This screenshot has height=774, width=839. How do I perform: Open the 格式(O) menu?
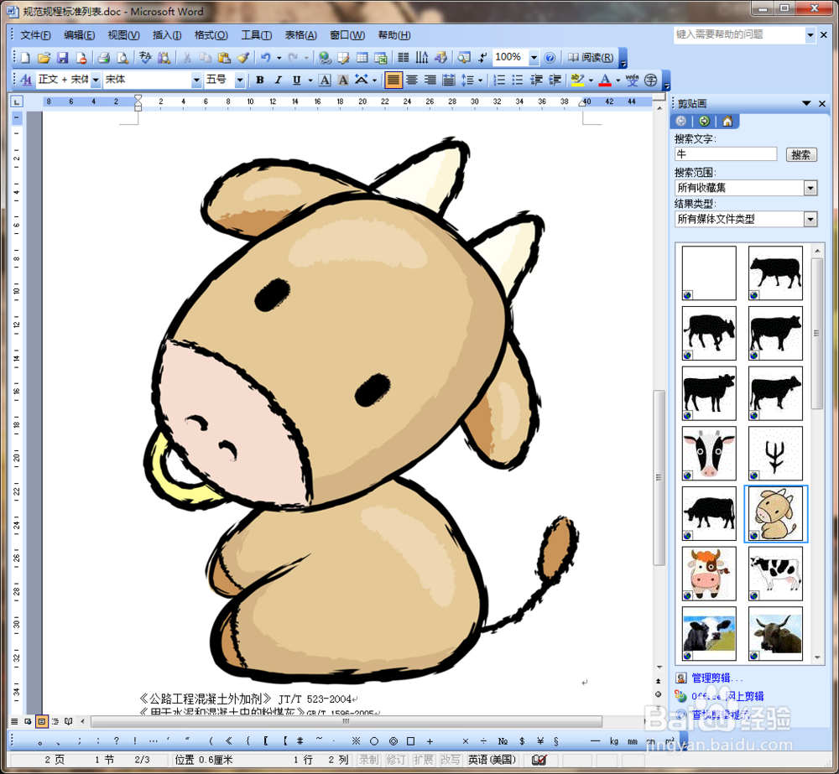pos(211,35)
